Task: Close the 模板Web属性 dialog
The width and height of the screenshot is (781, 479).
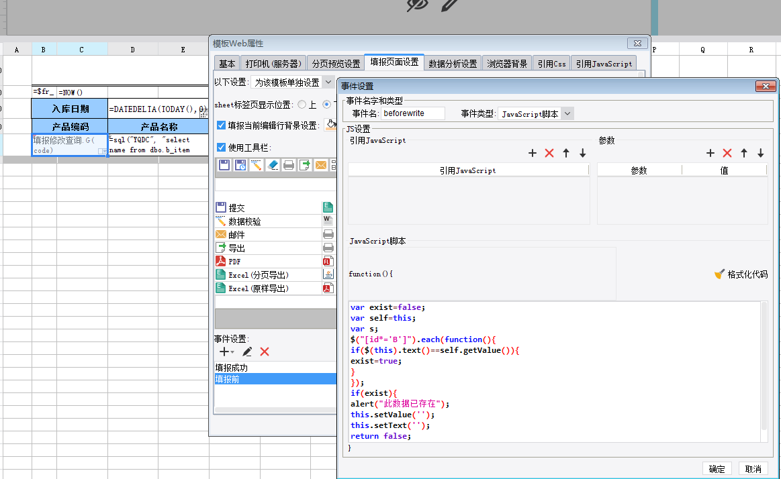Action: coord(637,44)
